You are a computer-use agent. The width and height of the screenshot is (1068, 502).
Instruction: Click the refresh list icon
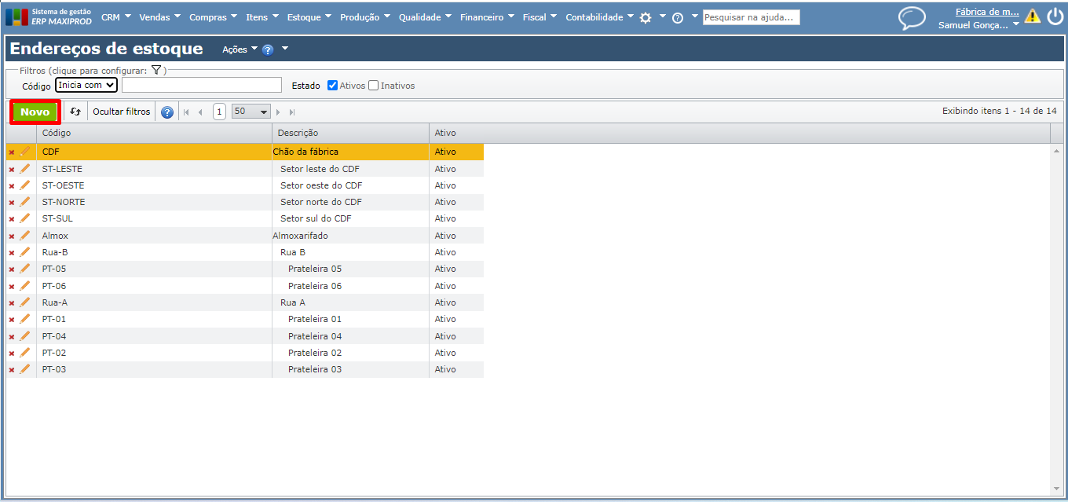coord(75,112)
